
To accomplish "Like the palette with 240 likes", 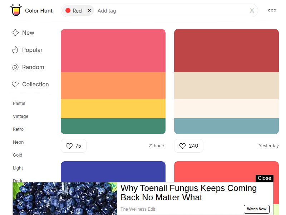I will (188, 146).
